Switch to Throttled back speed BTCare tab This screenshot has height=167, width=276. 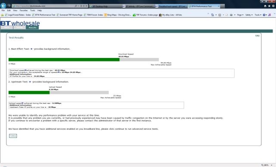171,6
